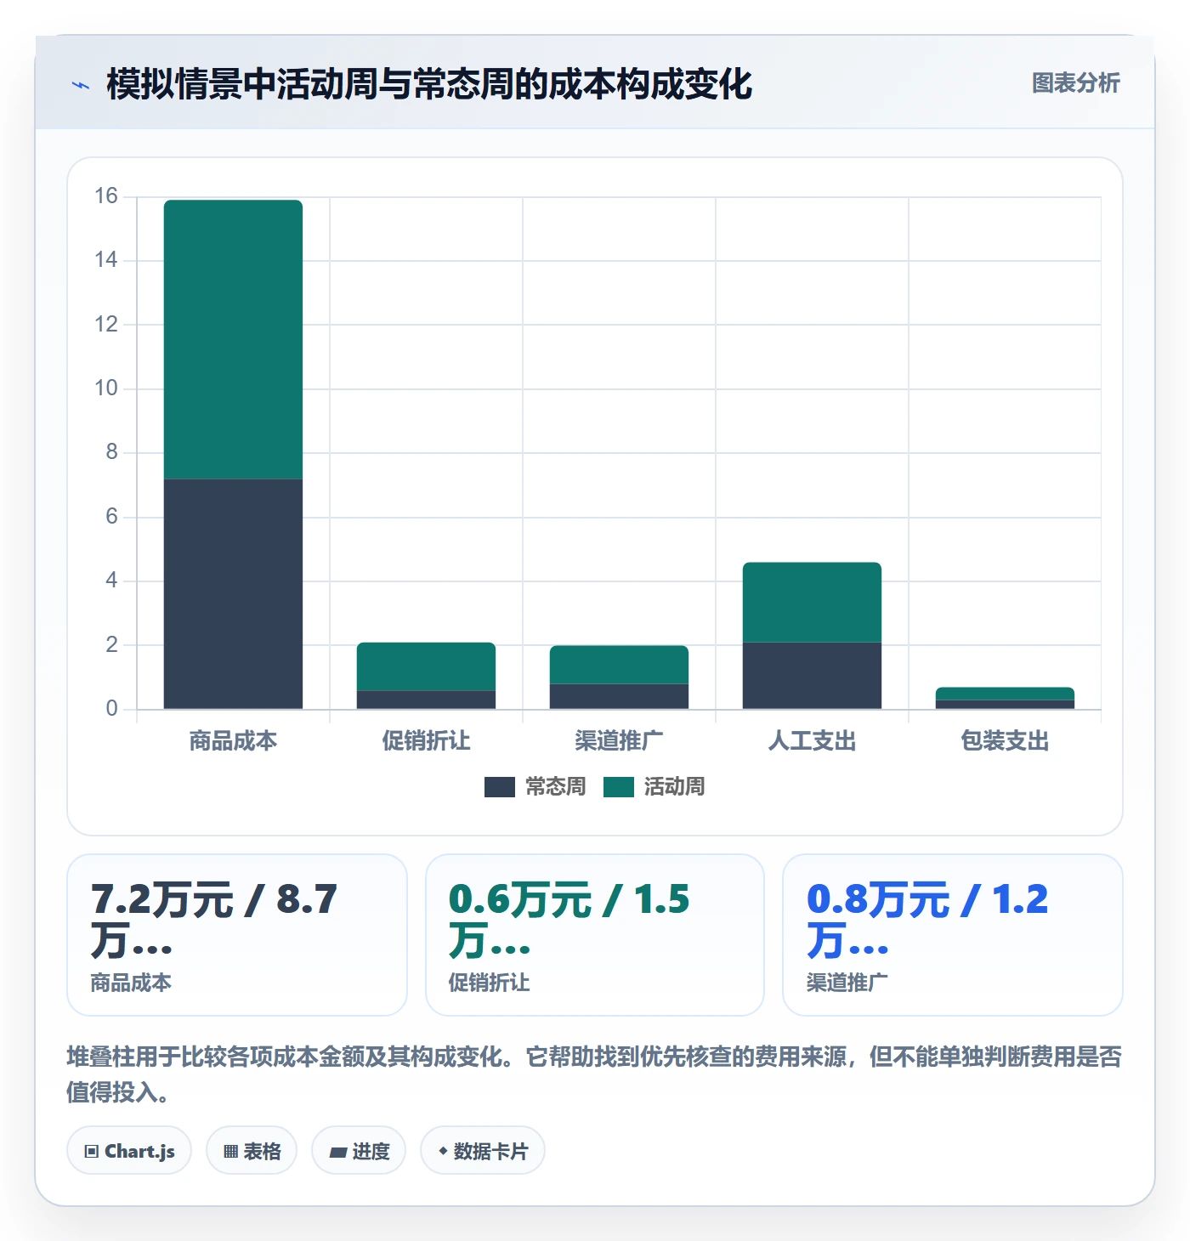
Task: Click the 商品成本 活动周 green bar segment
Action: coord(233,339)
